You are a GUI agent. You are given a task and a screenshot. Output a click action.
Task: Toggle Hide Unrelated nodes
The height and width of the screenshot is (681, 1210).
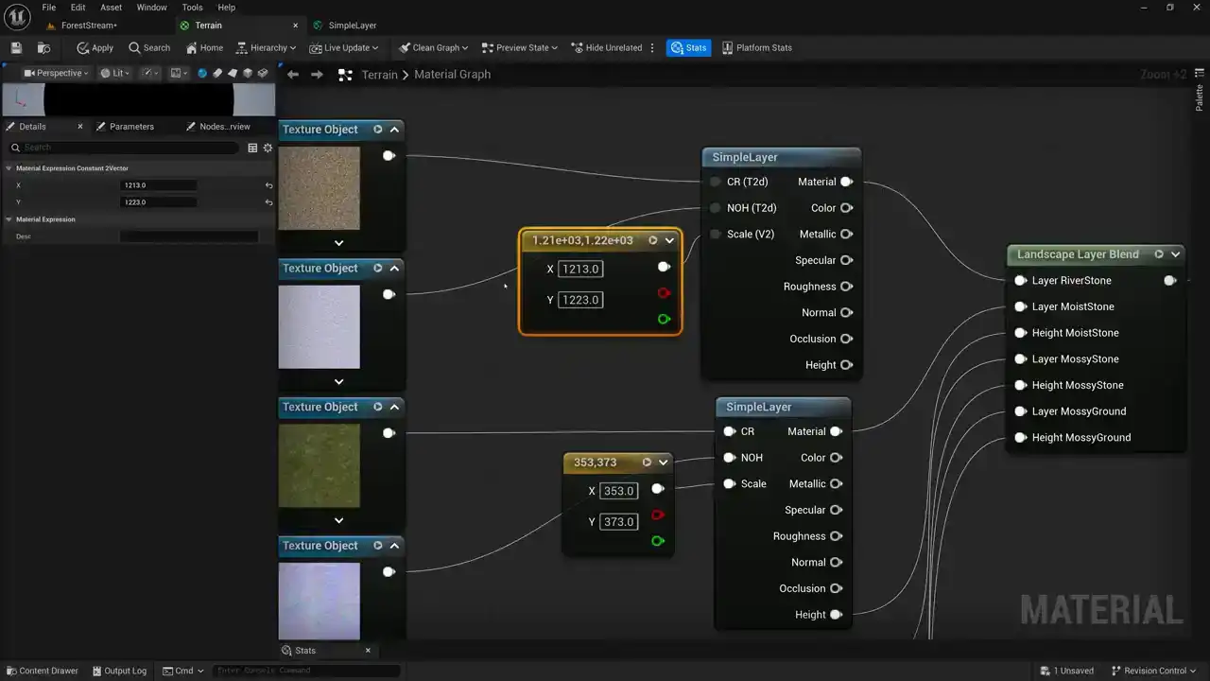(x=606, y=48)
